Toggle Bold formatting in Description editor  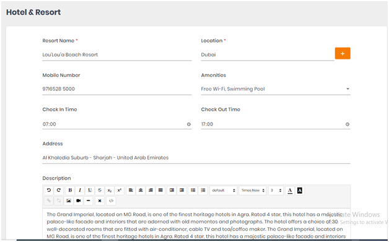coord(70,190)
